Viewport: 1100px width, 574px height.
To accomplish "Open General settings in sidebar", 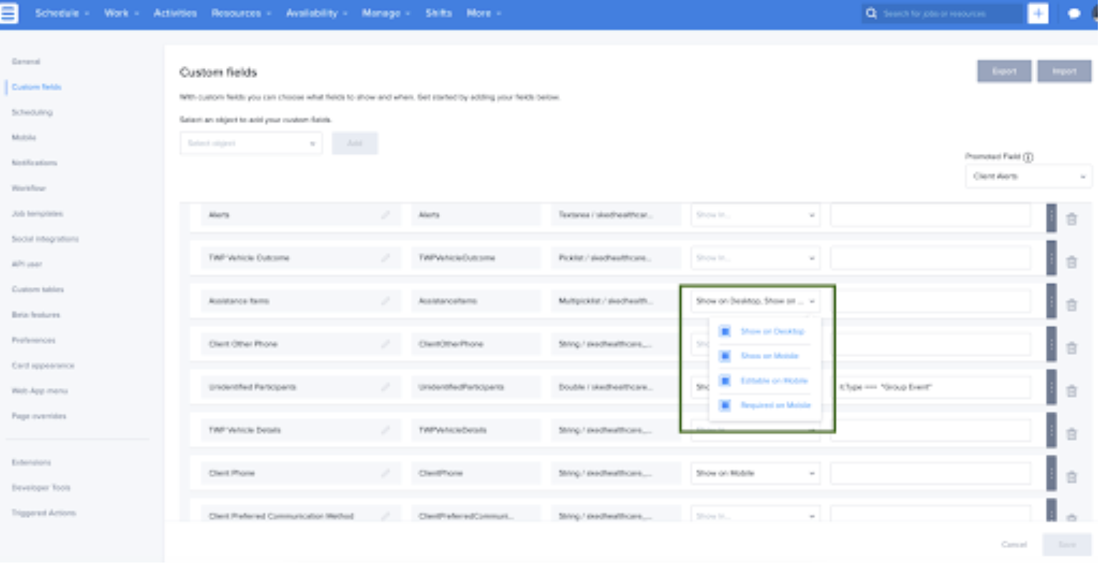I will 26,62.
